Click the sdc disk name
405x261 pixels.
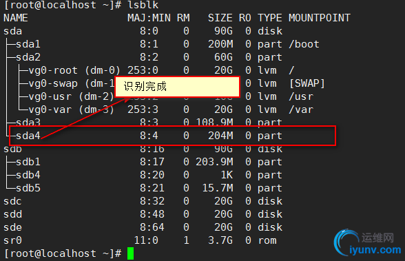12,201
